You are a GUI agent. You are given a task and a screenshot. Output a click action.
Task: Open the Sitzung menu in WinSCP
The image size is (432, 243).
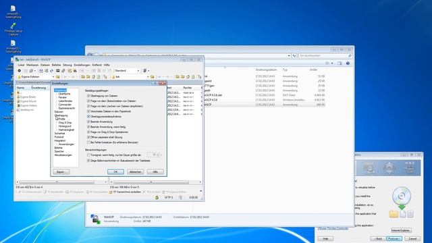point(67,65)
